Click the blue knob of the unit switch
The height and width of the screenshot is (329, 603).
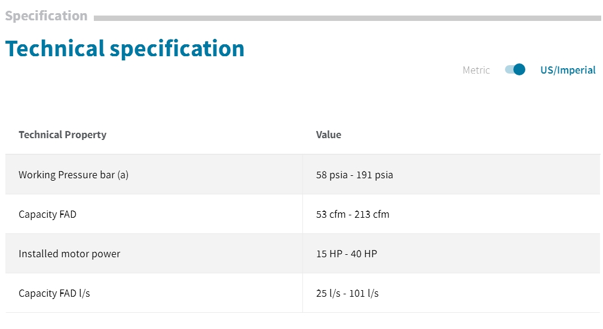click(519, 69)
